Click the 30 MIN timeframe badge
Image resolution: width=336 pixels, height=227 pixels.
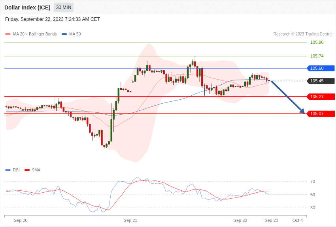click(64, 7)
